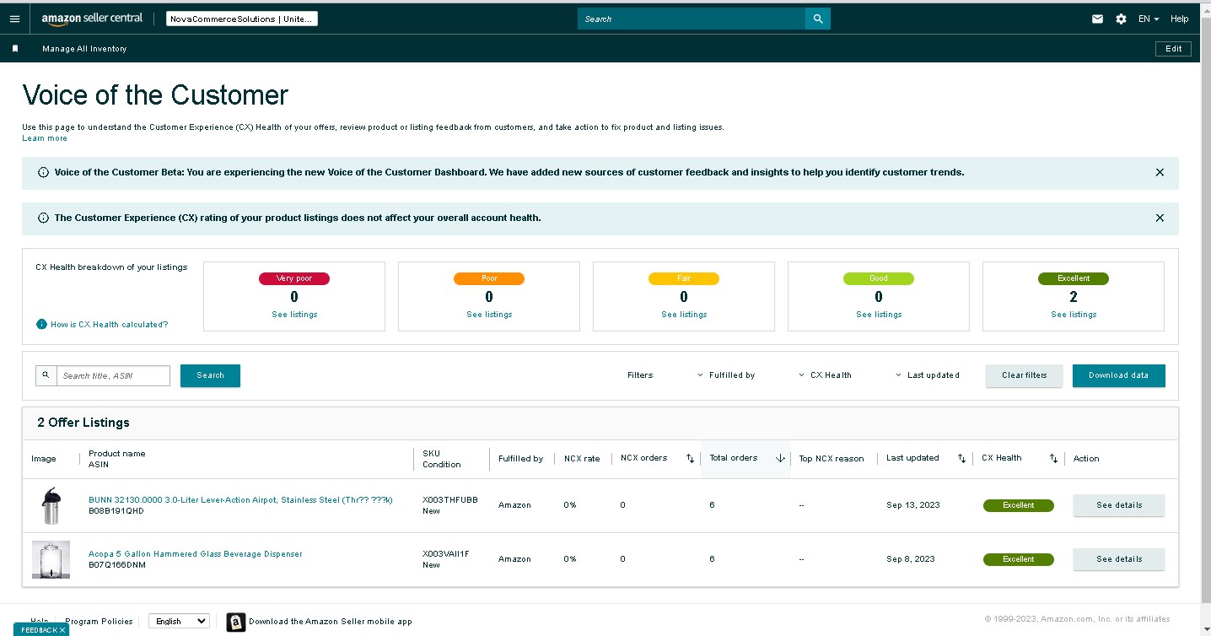
Task: Click the info icon beside CX Health calculated
Action: pos(41,325)
